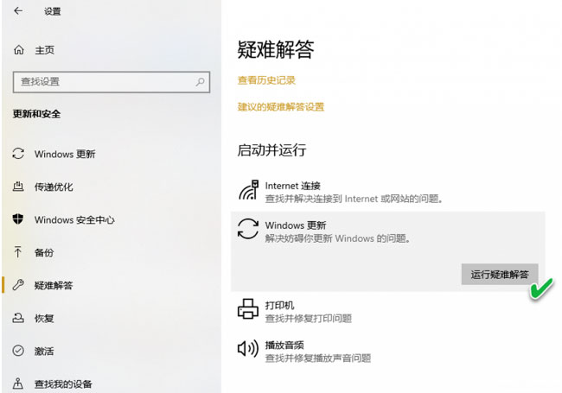Image resolution: width=562 pixels, height=393 pixels.
Task: Open the 查看历史记录 link
Action: (266, 80)
